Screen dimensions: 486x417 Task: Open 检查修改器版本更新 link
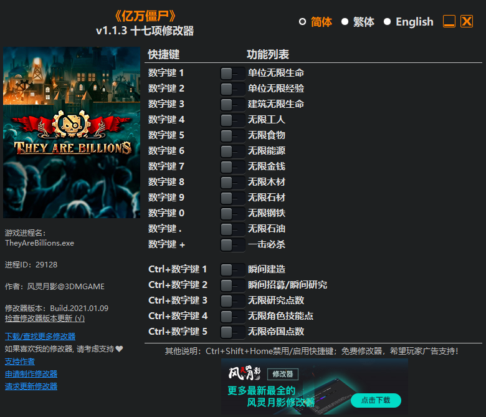tap(45, 319)
